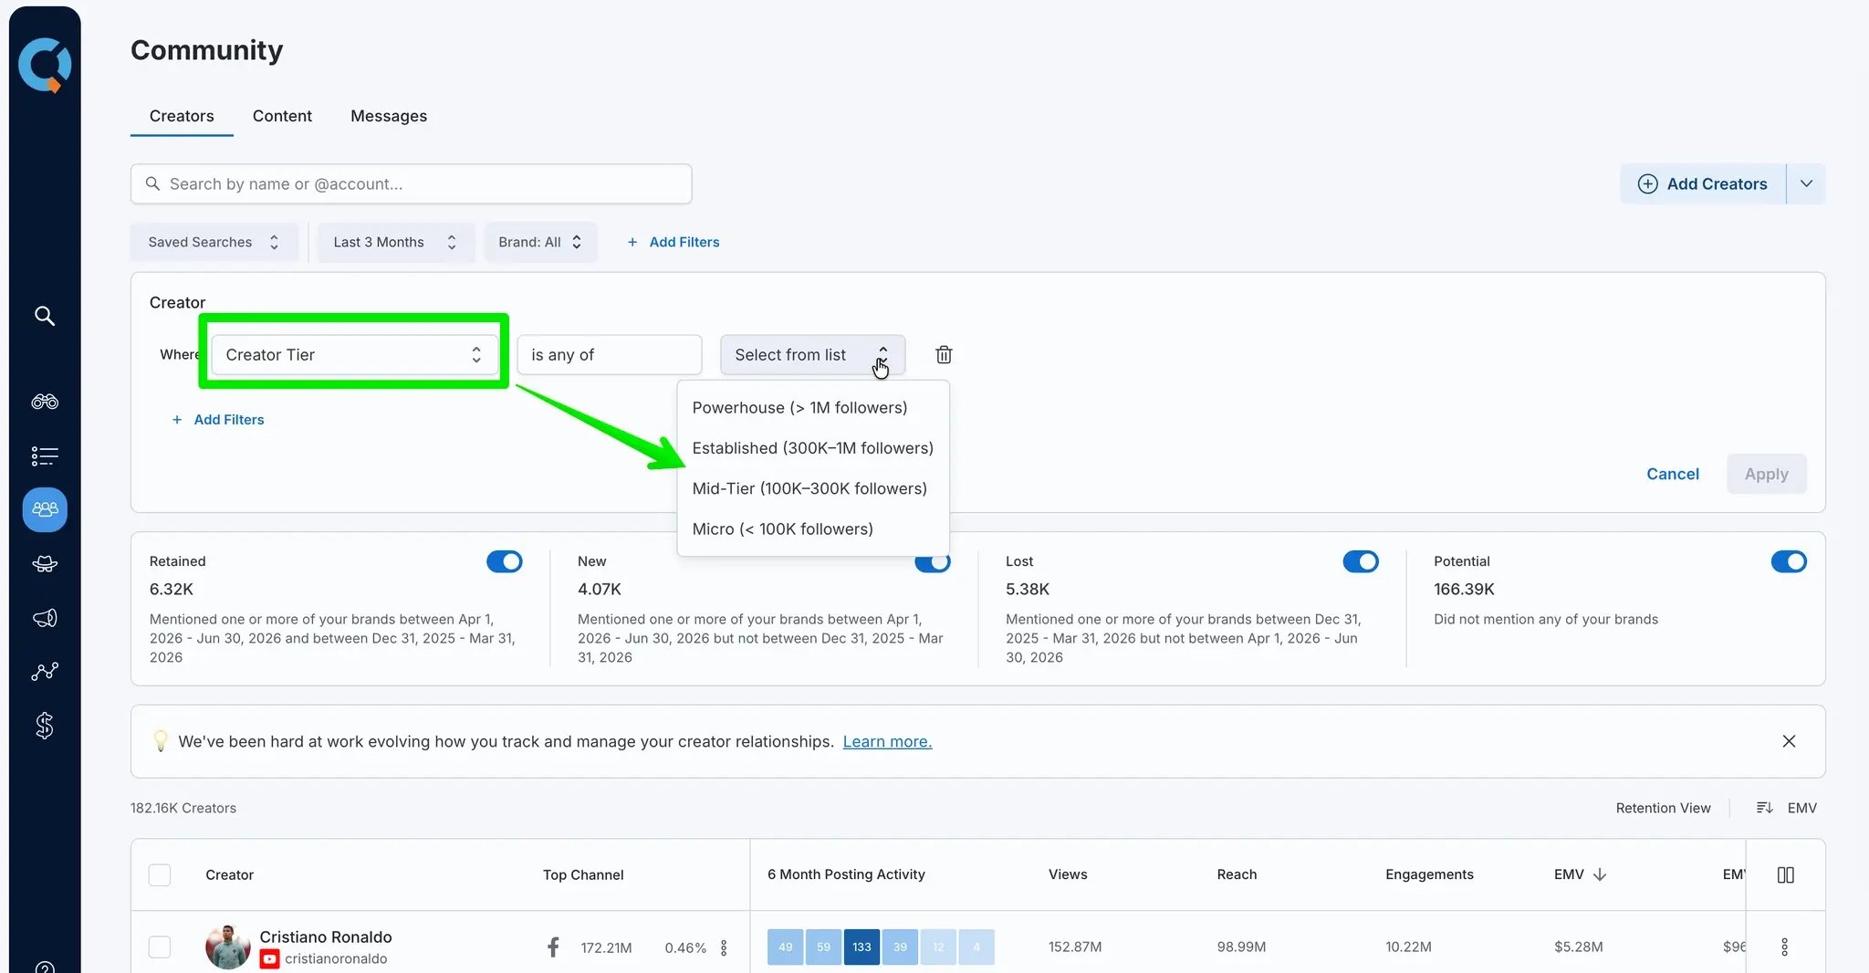1869x973 pixels.
Task: Collapse the Select from list dropdown
Action: (812, 354)
